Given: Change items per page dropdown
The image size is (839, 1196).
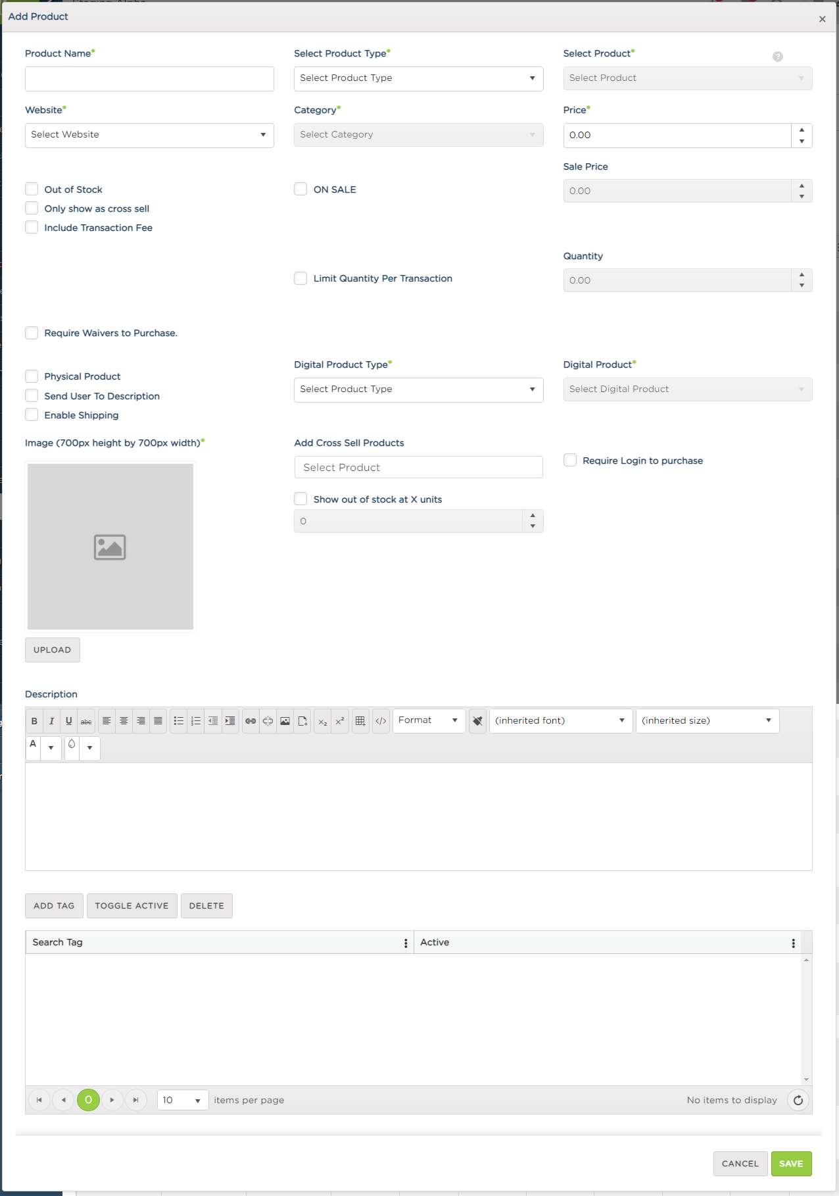Looking at the screenshot, I should (182, 1100).
